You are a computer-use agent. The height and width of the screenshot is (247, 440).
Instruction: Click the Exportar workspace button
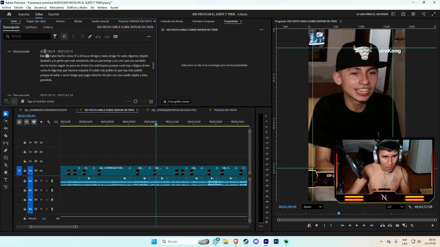pos(54,14)
